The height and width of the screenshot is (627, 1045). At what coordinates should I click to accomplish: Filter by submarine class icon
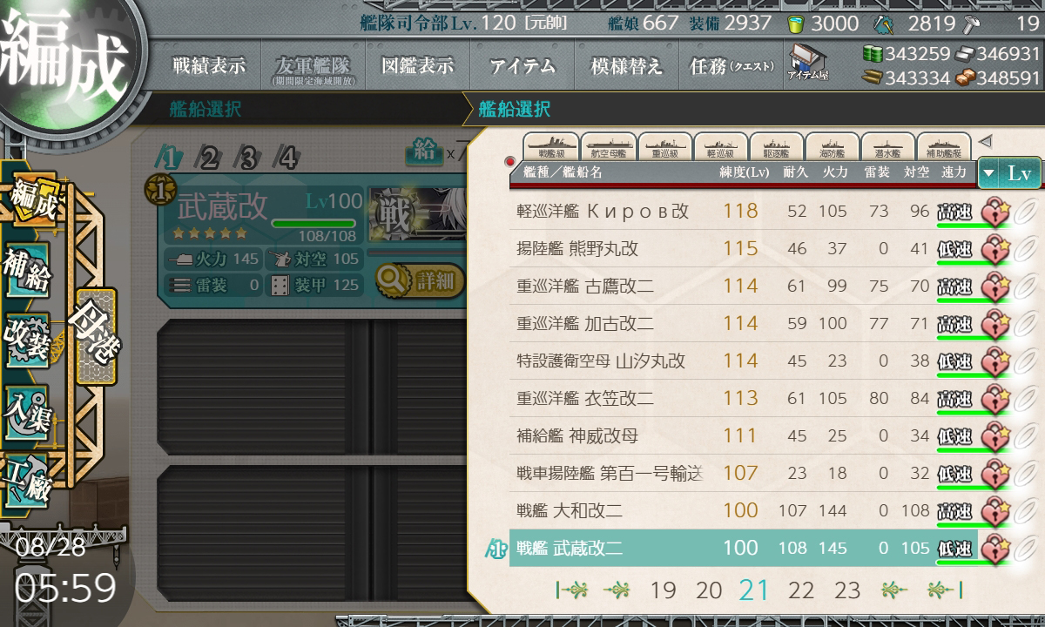click(x=887, y=146)
